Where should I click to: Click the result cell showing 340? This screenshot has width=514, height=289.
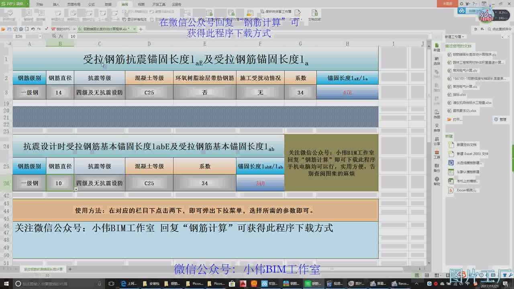(260, 183)
